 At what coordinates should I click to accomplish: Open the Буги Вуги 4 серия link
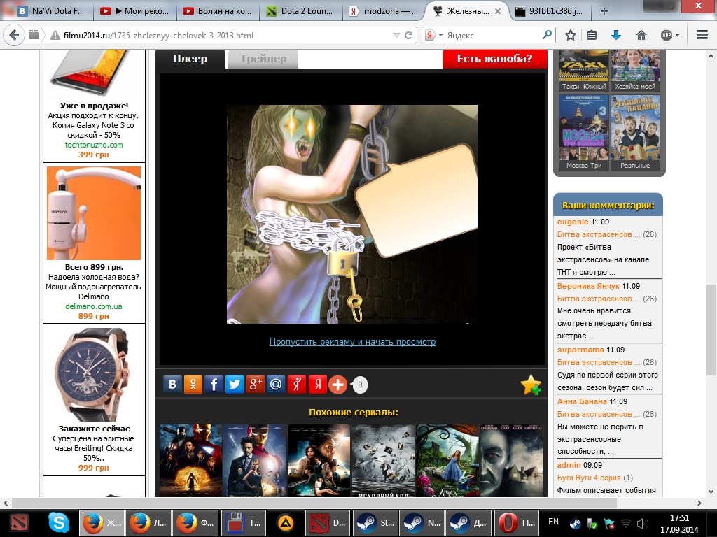click(x=589, y=478)
